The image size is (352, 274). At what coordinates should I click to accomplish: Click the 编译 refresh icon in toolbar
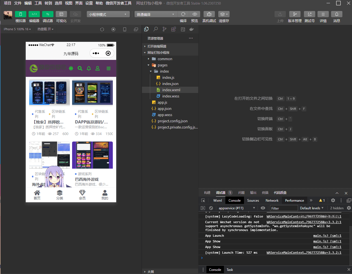(x=183, y=14)
